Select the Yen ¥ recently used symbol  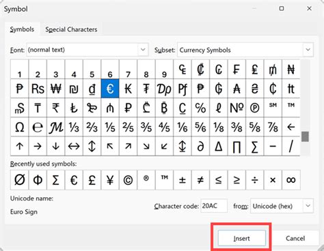pyautogui.click(x=110, y=180)
